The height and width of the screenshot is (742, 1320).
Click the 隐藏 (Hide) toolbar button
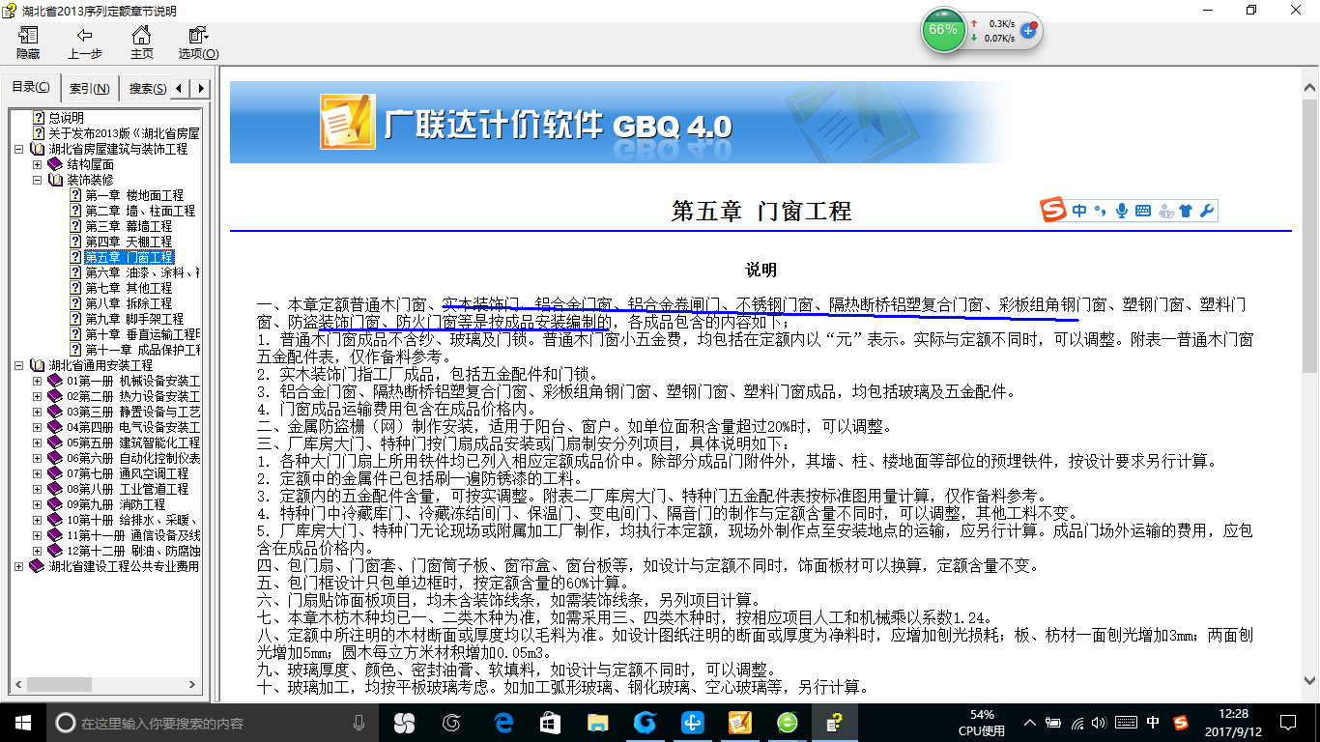pyautogui.click(x=28, y=43)
